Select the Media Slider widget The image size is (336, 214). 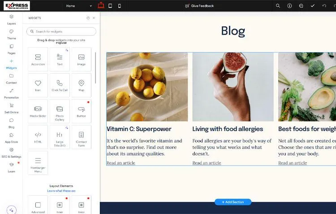38,111
